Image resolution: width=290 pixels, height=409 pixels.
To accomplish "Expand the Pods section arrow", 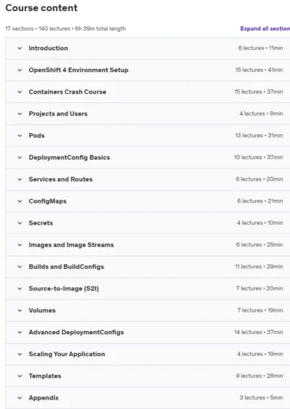I will tap(20, 136).
